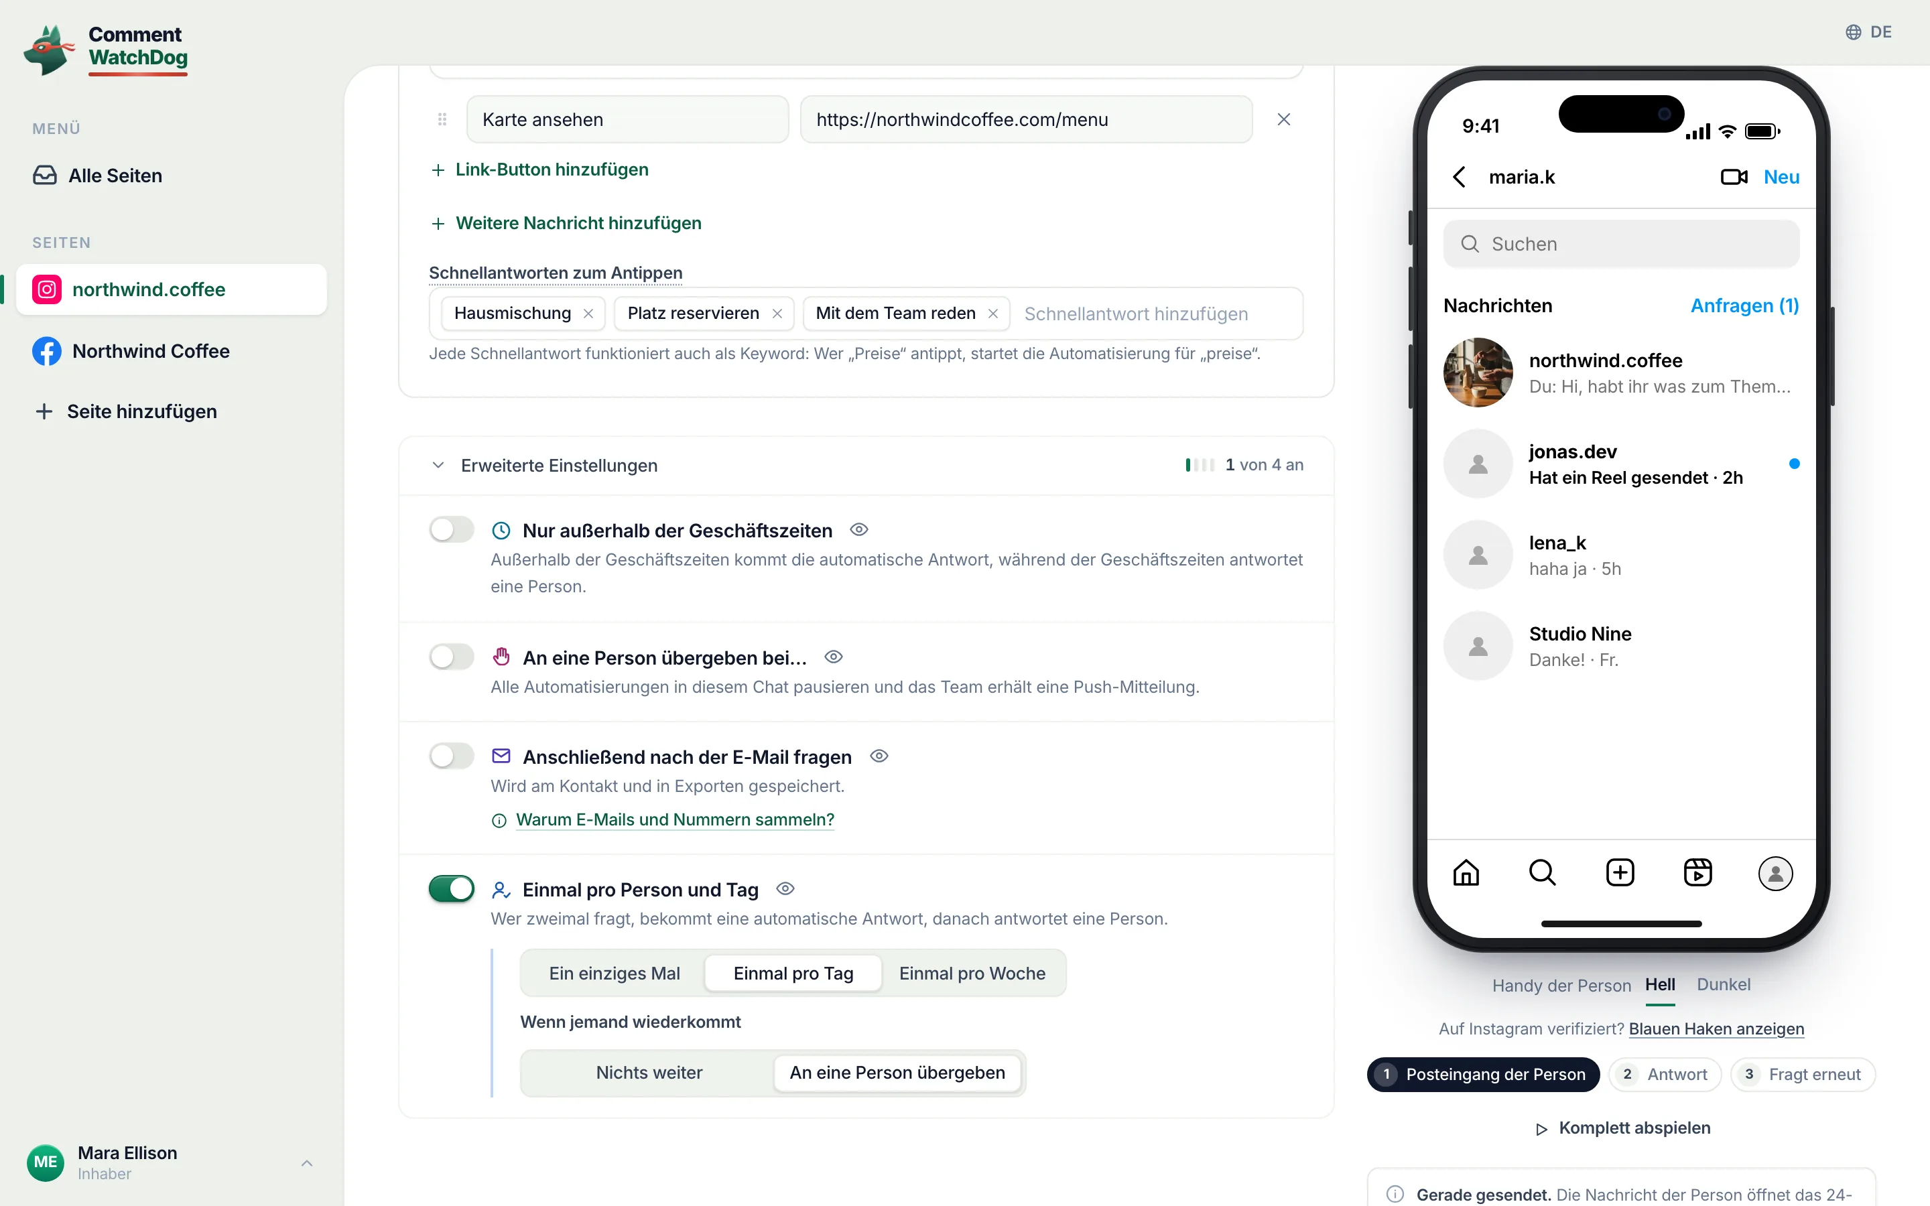
Task: Click the Comment WatchDog logo
Action: 106,50
